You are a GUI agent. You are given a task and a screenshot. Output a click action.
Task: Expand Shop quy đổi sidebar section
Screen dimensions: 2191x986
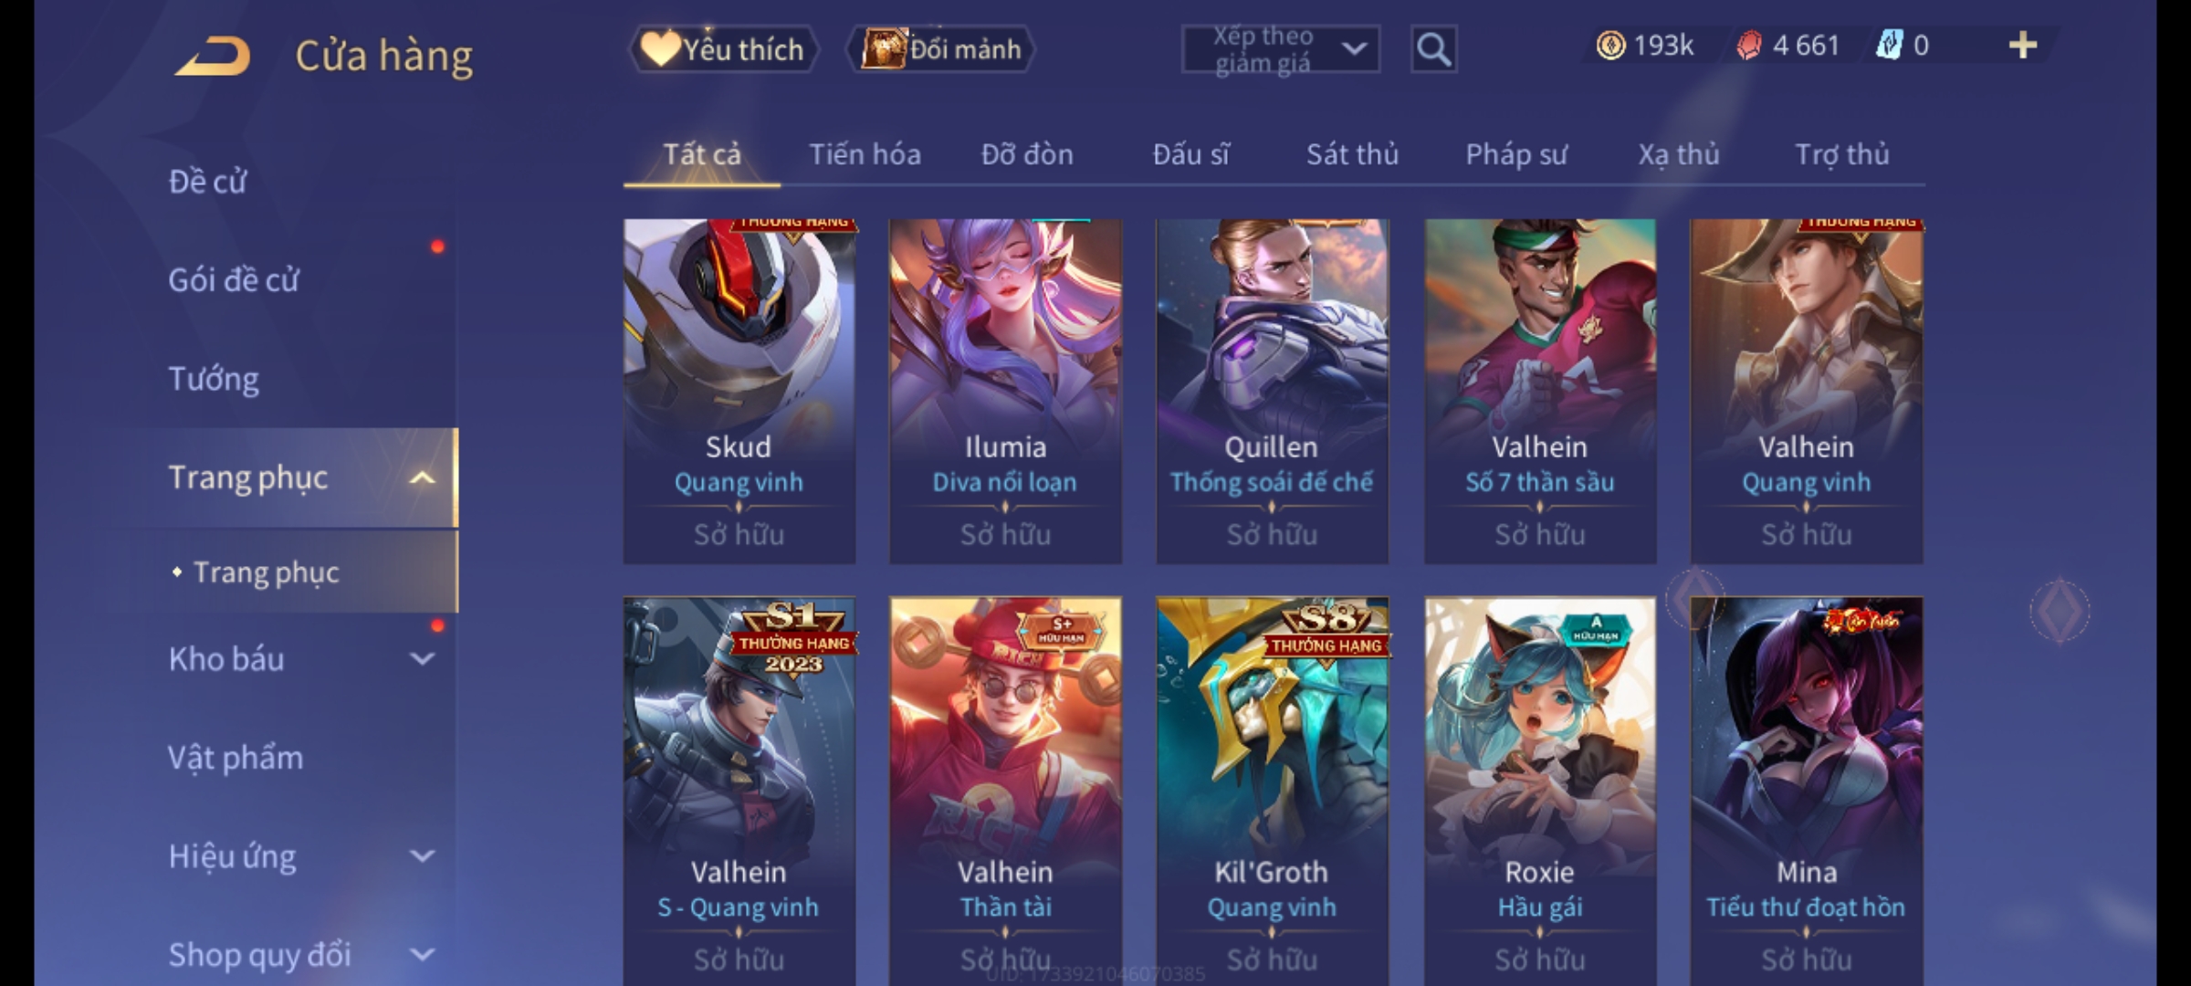(x=422, y=955)
